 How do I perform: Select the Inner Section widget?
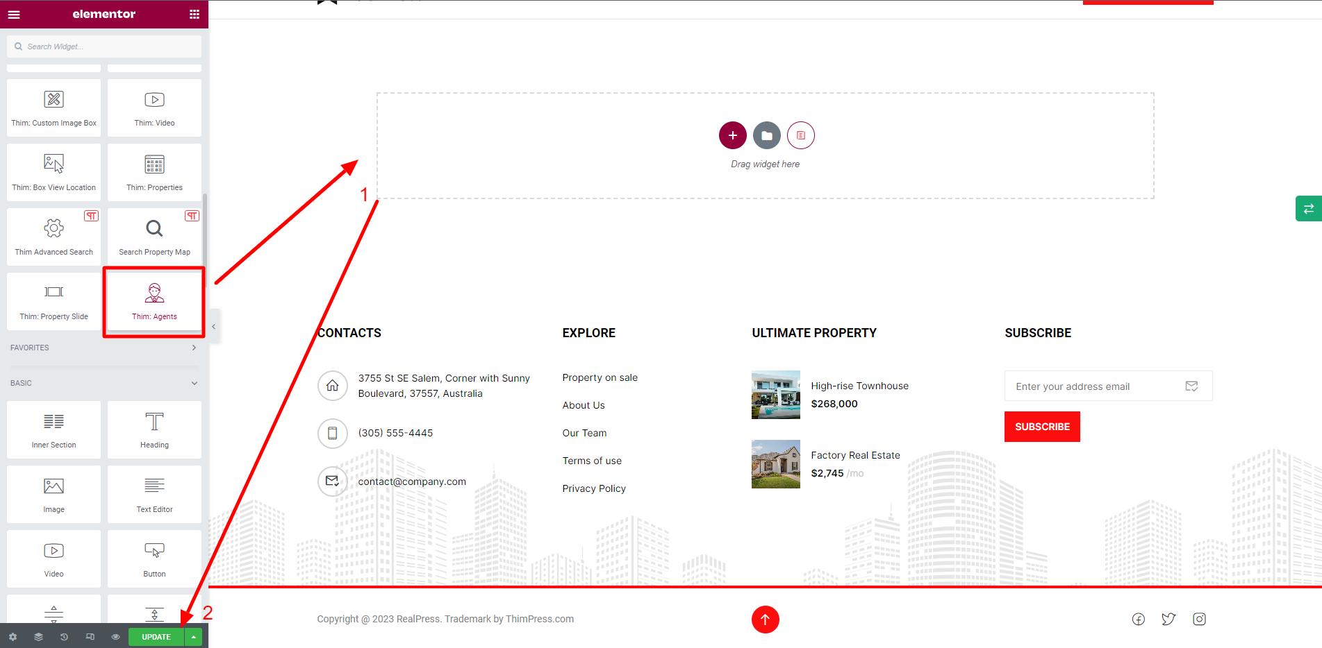click(53, 429)
